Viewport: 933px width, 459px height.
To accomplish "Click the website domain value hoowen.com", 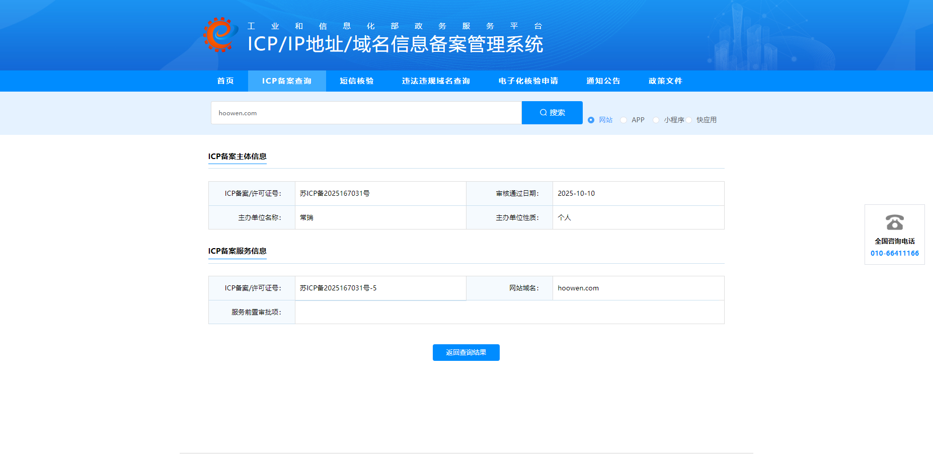I will [578, 288].
